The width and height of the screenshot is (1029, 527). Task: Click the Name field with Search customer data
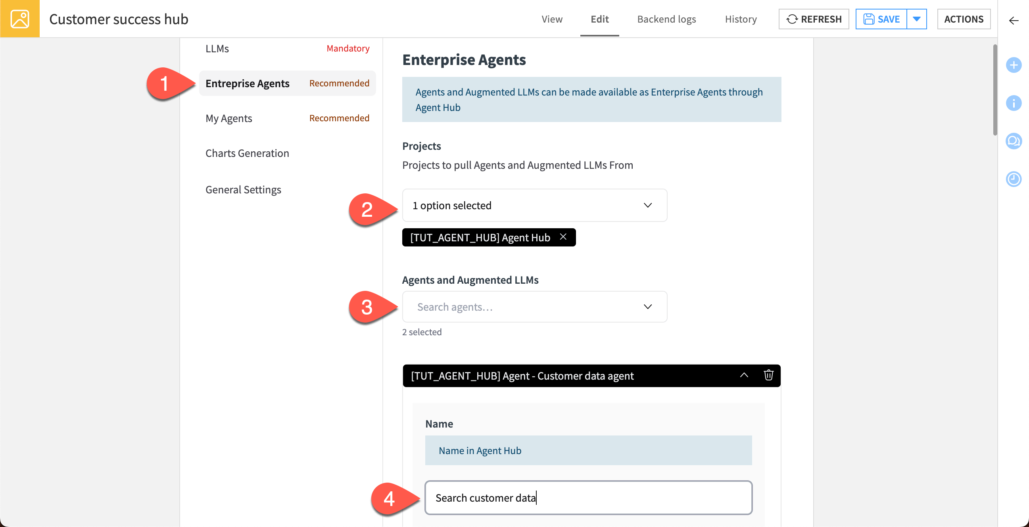pos(588,497)
